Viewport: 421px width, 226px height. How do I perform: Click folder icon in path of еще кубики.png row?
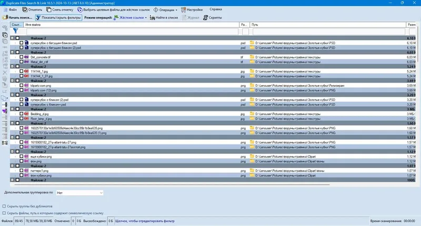[x=252, y=156]
